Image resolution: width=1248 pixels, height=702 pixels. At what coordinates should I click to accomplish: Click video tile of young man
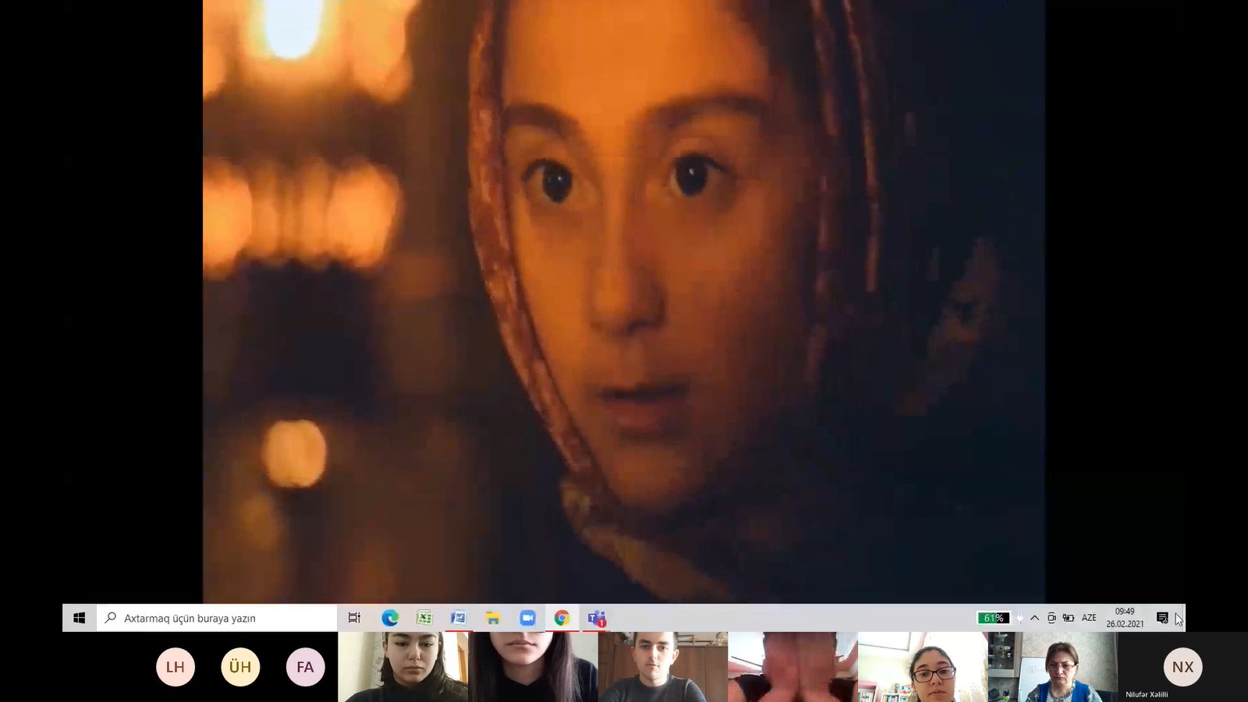663,667
